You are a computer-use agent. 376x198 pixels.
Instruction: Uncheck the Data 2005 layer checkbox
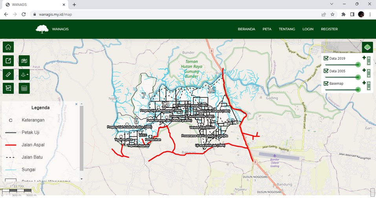coord(326,71)
